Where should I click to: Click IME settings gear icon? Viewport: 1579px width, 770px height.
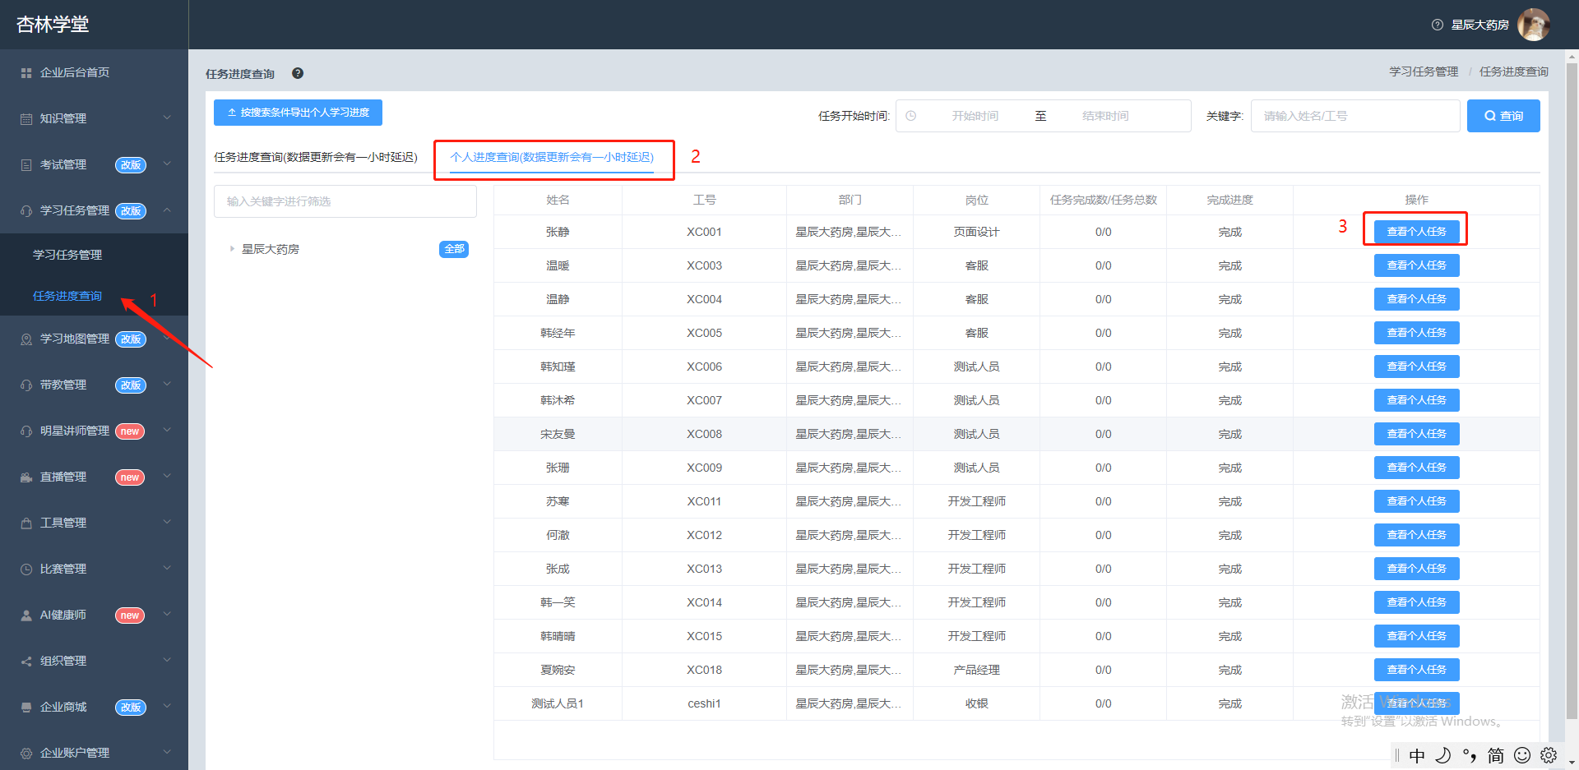point(1549,755)
